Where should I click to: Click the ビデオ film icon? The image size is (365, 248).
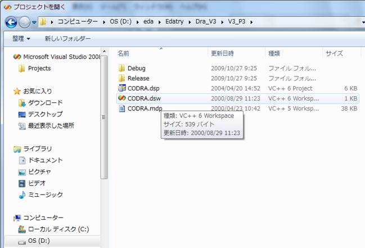(22, 183)
